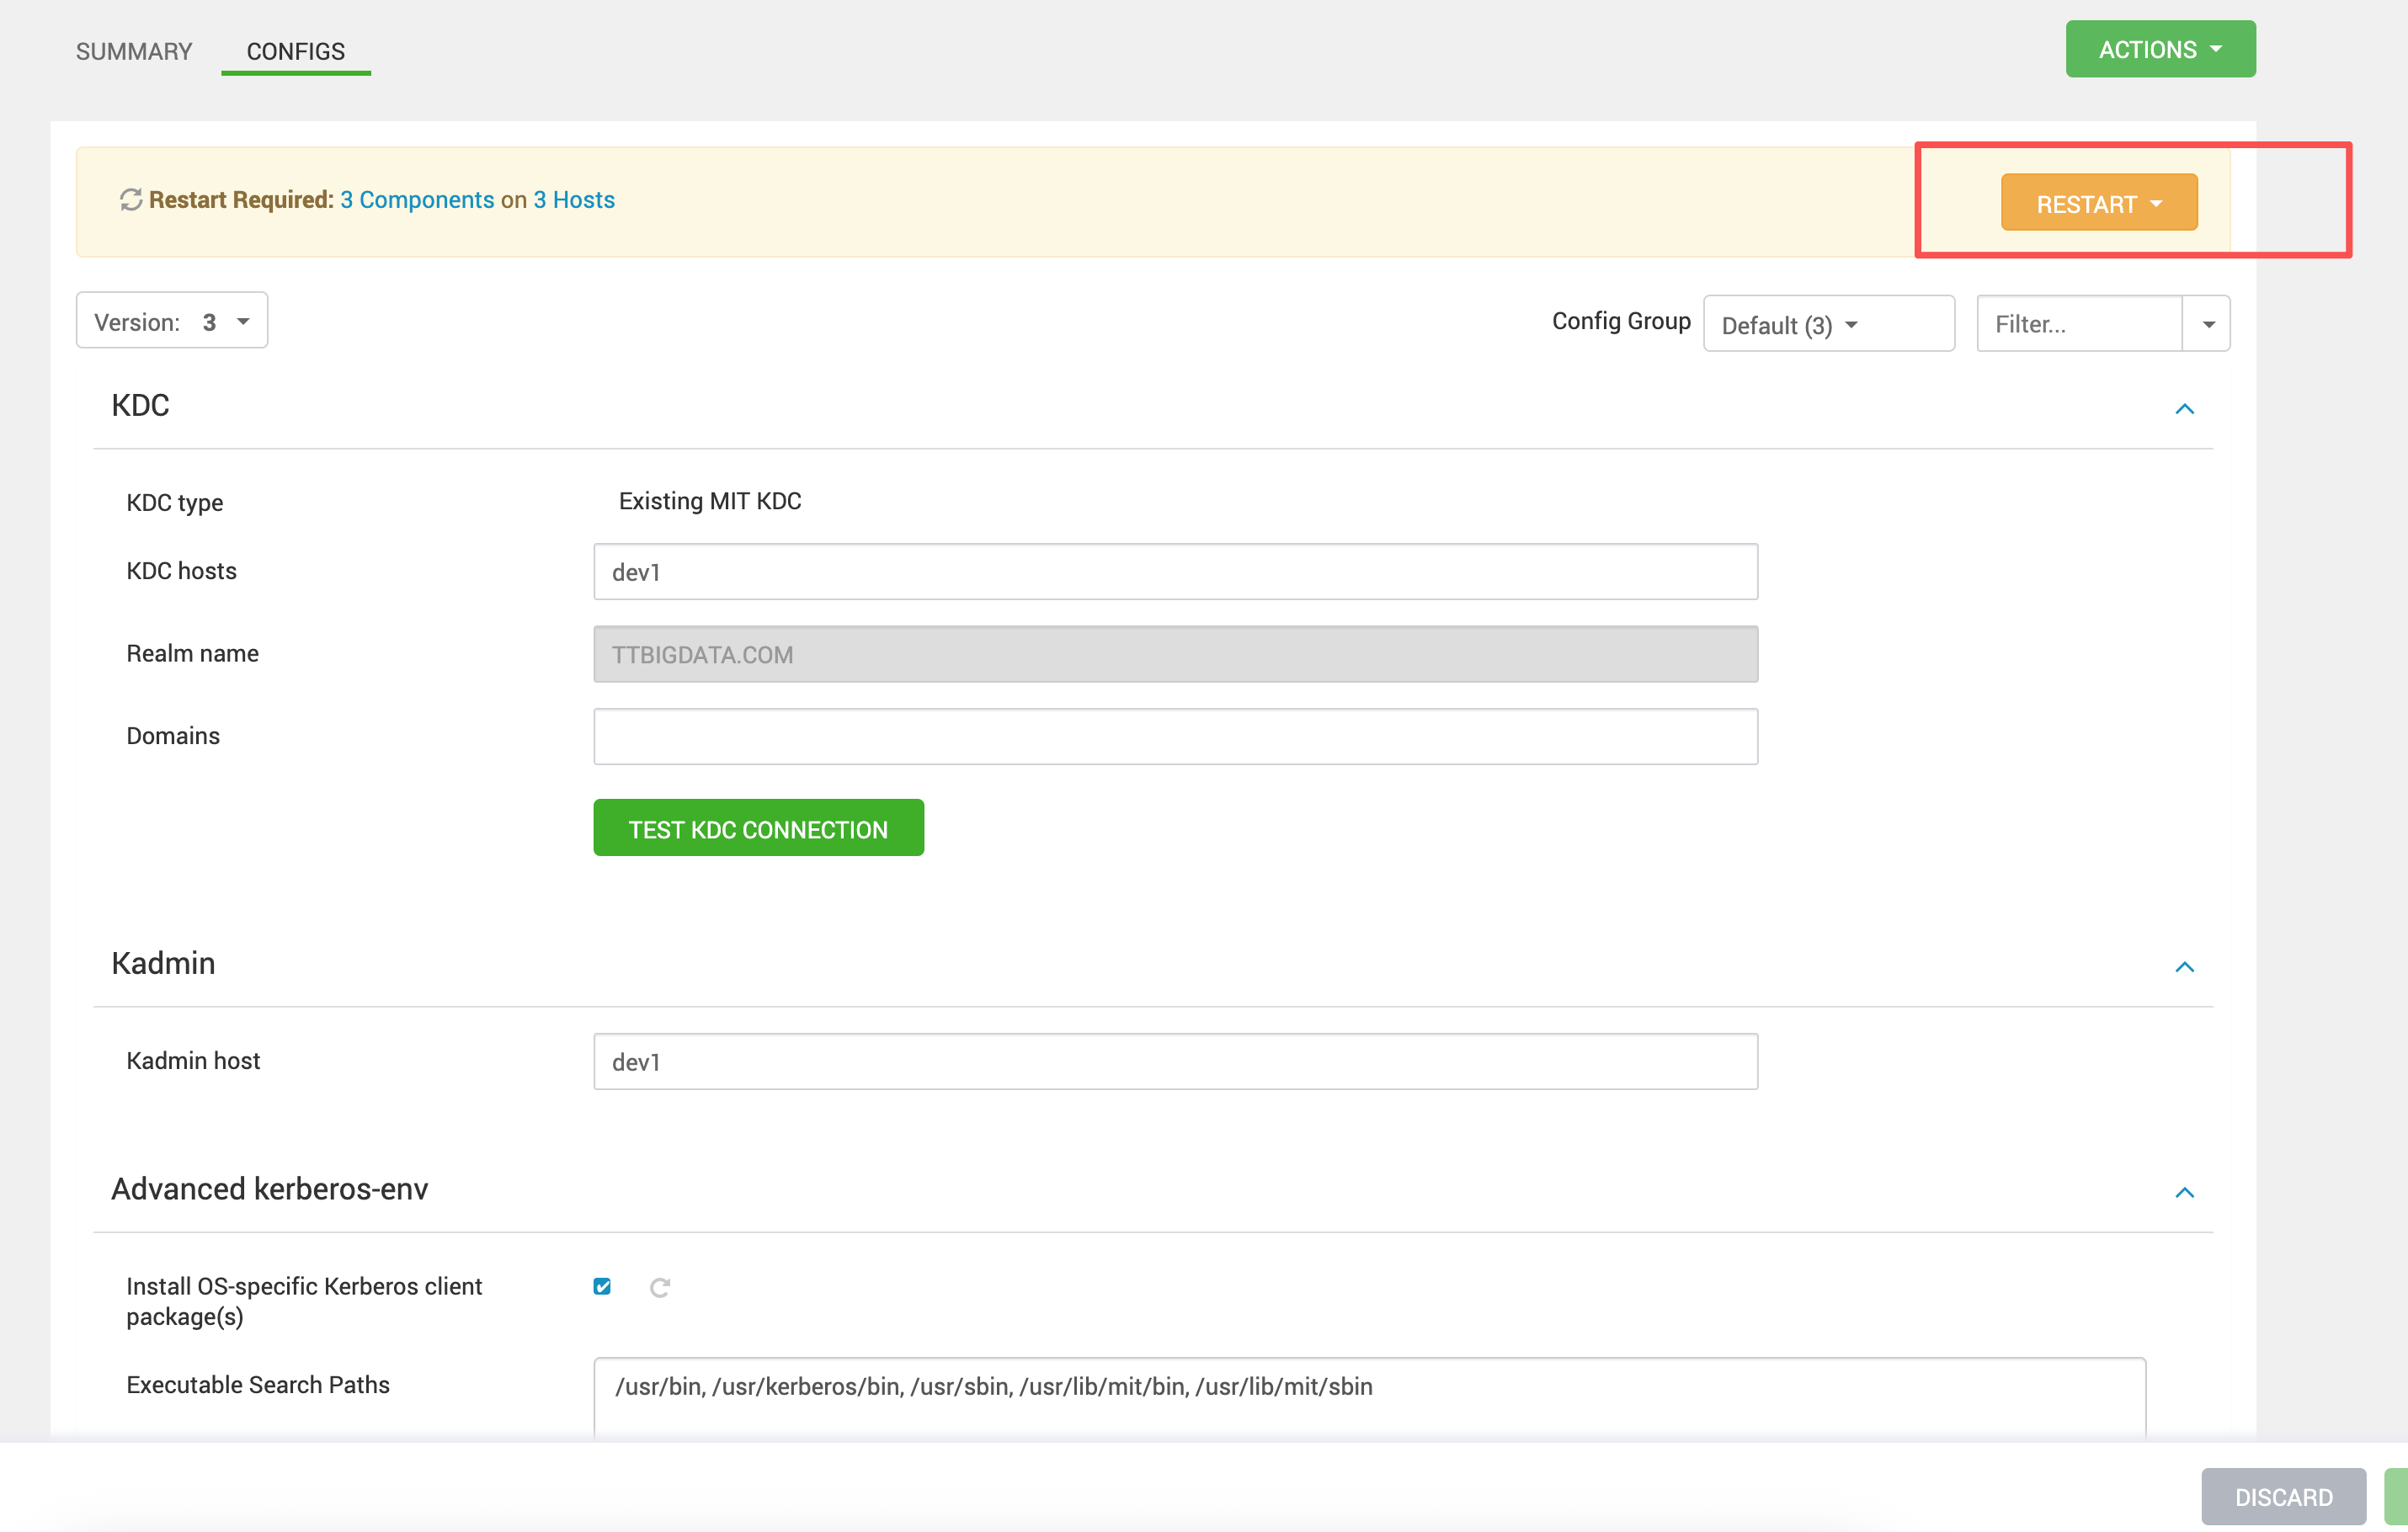Image resolution: width=2408 pixels, height=1532 pixels.
Task: Select the CONFIGS tab
Action: point(296,51)
